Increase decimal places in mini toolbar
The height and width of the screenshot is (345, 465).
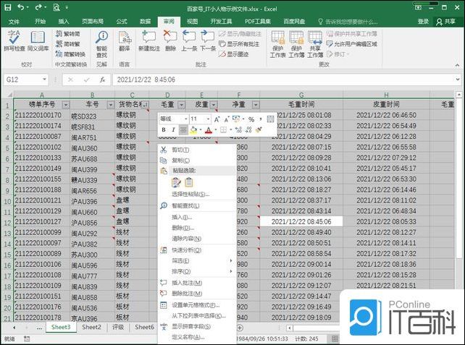[239, 129]
